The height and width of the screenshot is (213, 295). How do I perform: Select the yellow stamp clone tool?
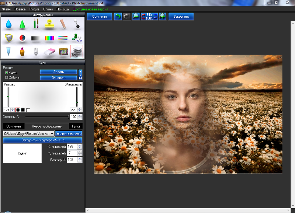pyautogui.click(x=49, y=24)
